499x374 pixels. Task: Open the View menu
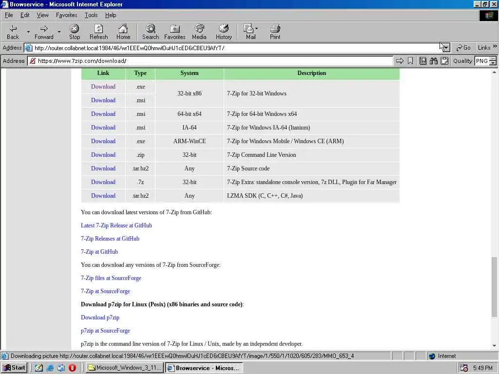[42, 15]
